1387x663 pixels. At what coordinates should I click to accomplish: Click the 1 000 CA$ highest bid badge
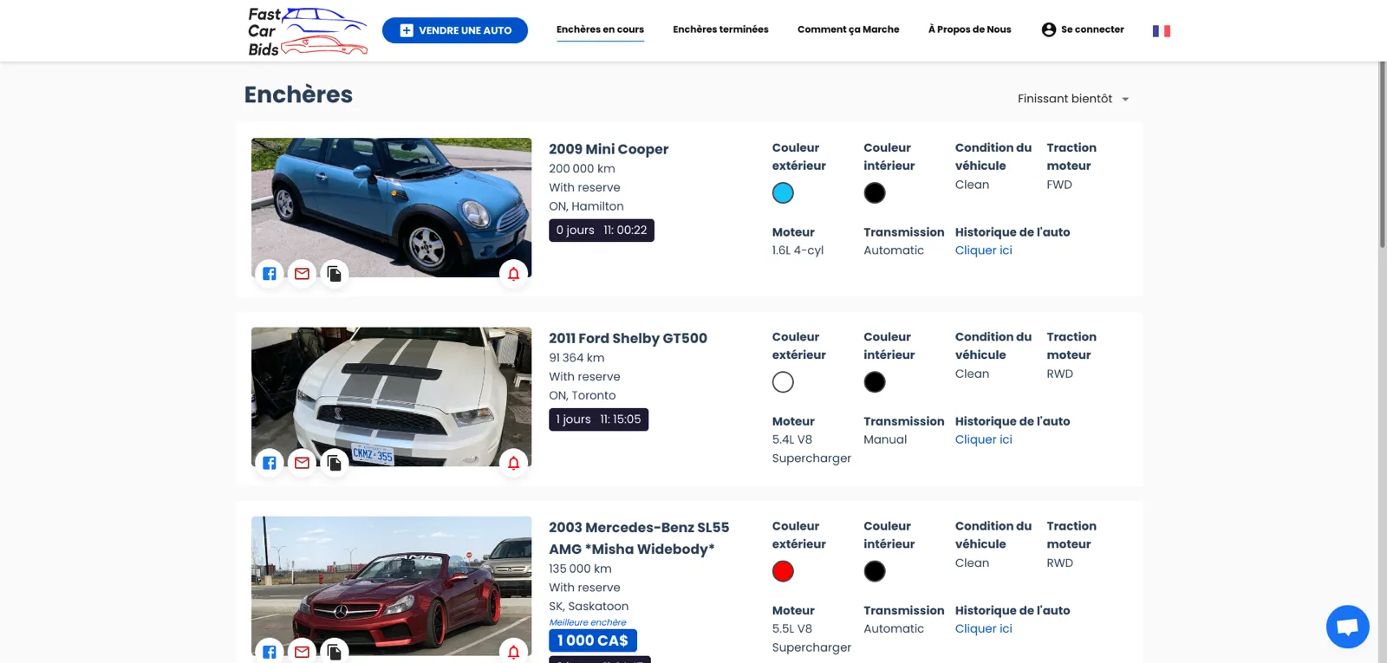(x=593, y=640)
